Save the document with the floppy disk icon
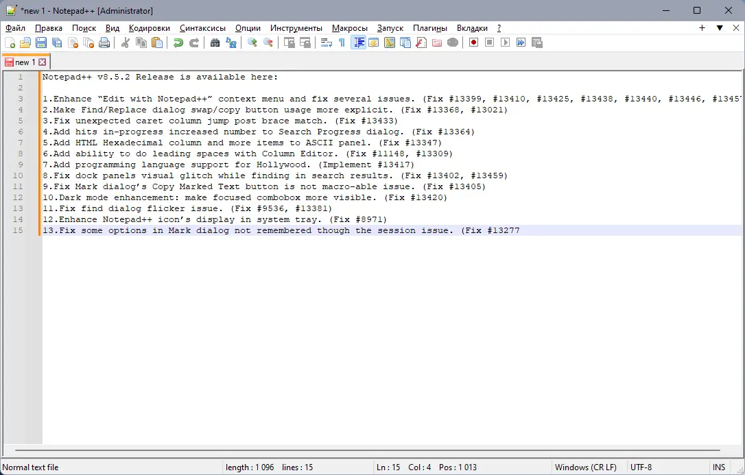This screenshot has height=475, width=745. point(41,42)
